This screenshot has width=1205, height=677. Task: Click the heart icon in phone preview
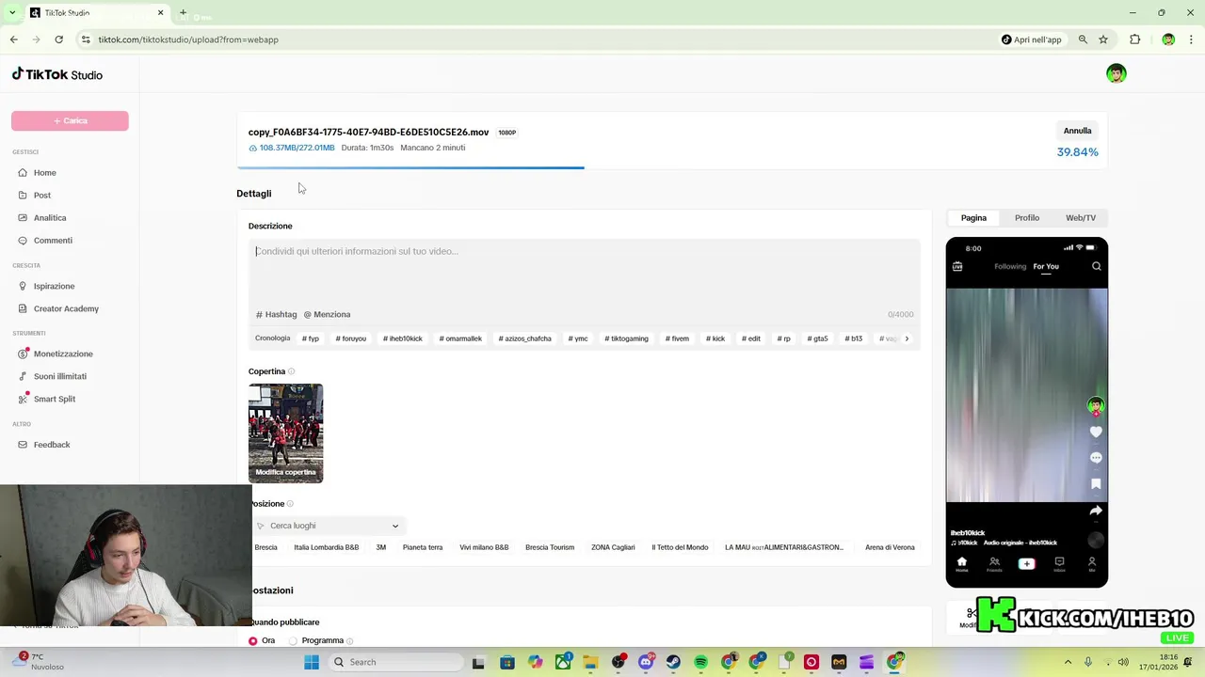point(1096,432)
